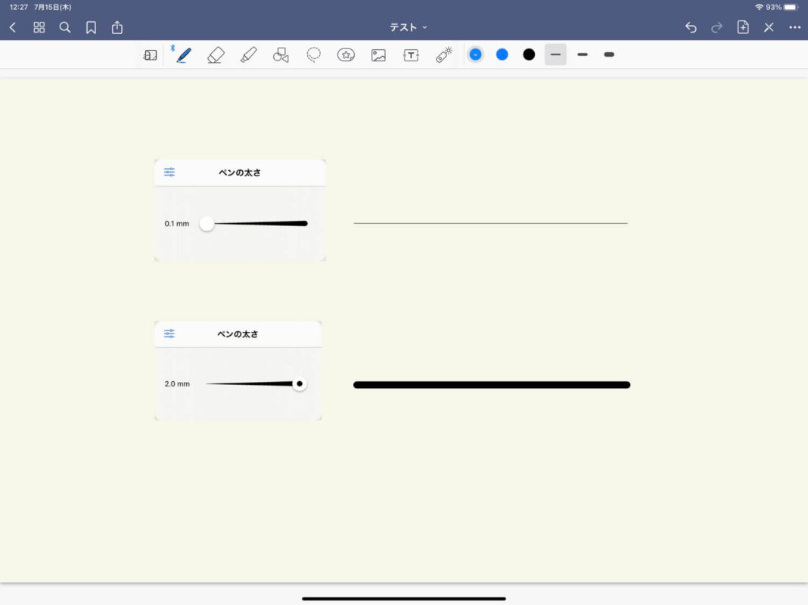Go back to the documents library
The height and width of the screenshot is (605, 808).
(x=13, y=27)
